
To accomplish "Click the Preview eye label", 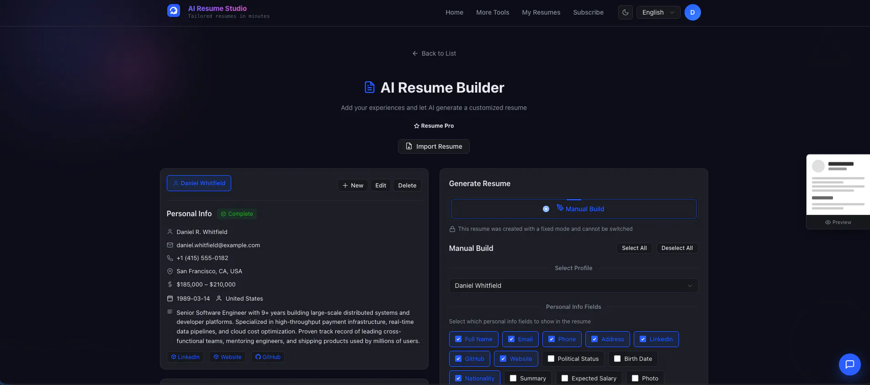I will tap(838, 223).
